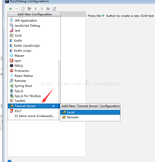Click the NW.js hexagon icon
The image size is (155, 162).
[12, 66]
